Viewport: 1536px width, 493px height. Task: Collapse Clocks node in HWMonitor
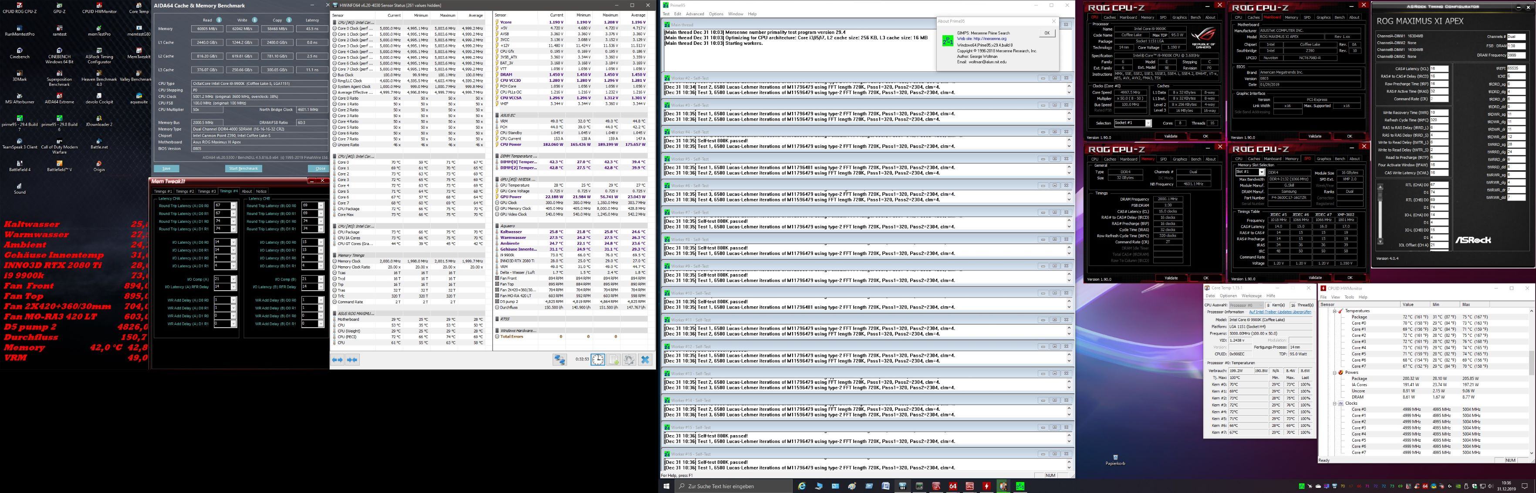[x=1336, y=403]
